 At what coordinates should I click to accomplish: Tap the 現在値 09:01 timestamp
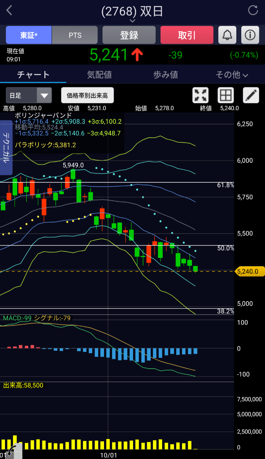click(x=15, y=55)
